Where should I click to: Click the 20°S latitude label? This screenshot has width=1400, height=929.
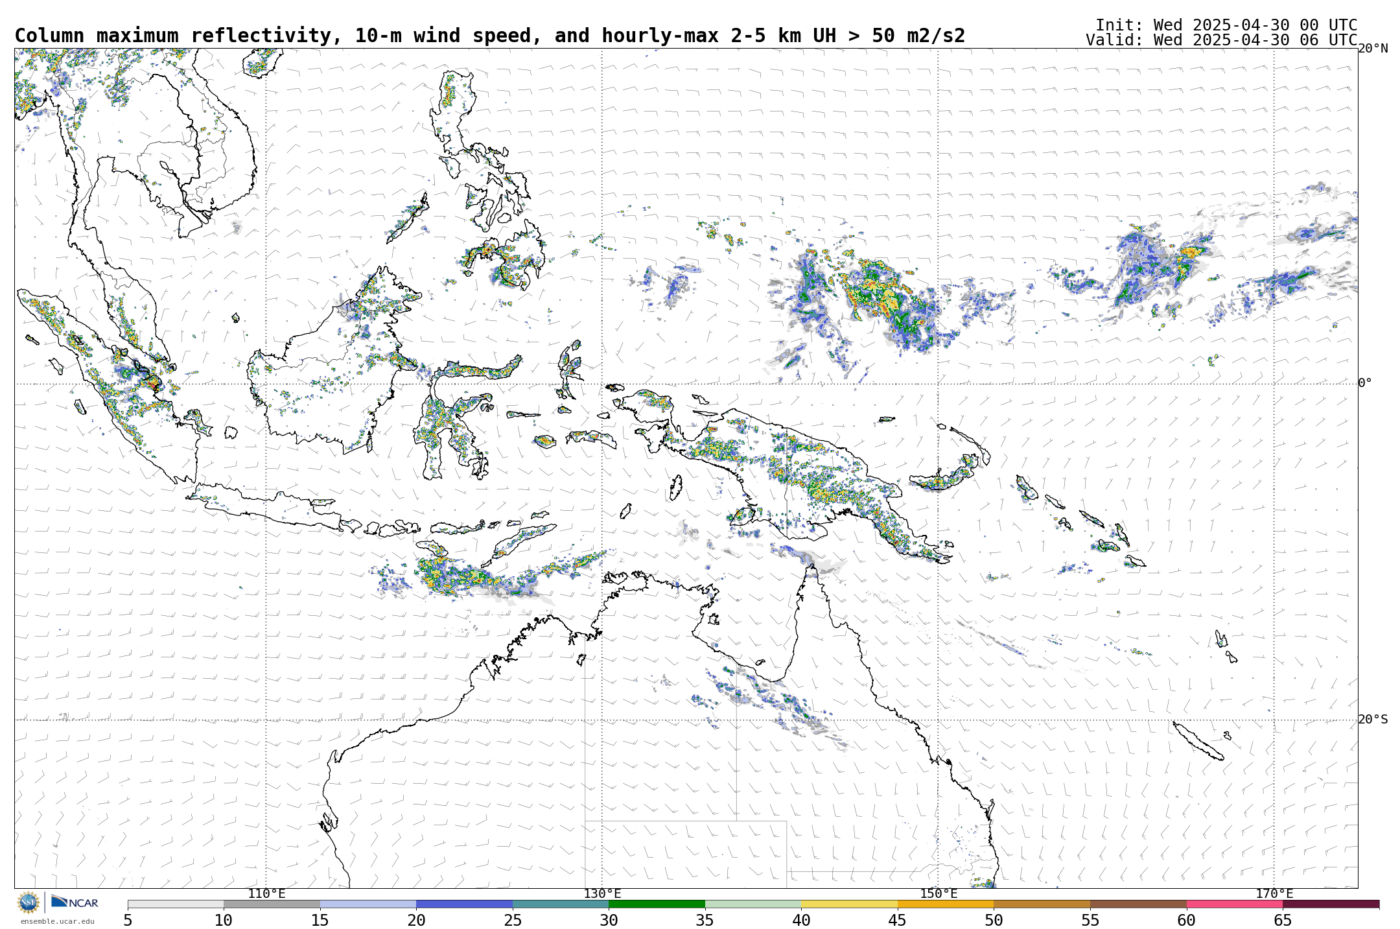pyautogui.click(x=1373, y=720)
